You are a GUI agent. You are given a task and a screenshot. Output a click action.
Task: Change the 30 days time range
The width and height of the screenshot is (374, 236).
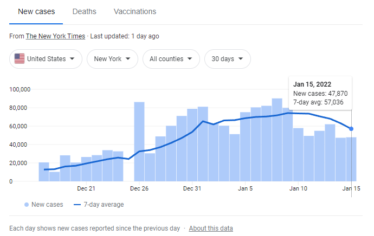click(x=227, y=59)
